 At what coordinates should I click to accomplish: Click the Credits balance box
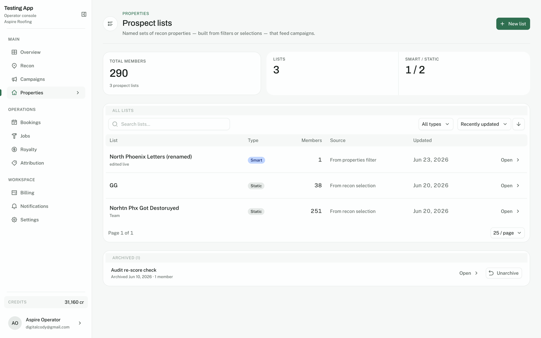click(x=46, y=302)
